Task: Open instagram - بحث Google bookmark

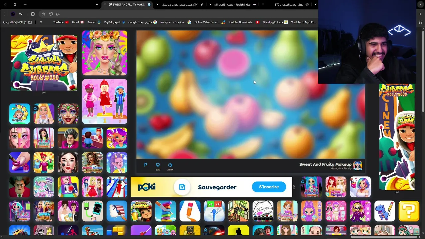Action: pos(175,22)
